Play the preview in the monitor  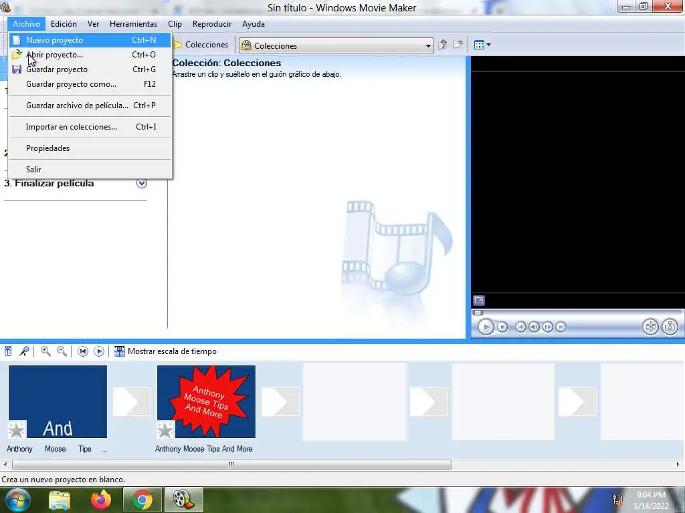point(486,327)
